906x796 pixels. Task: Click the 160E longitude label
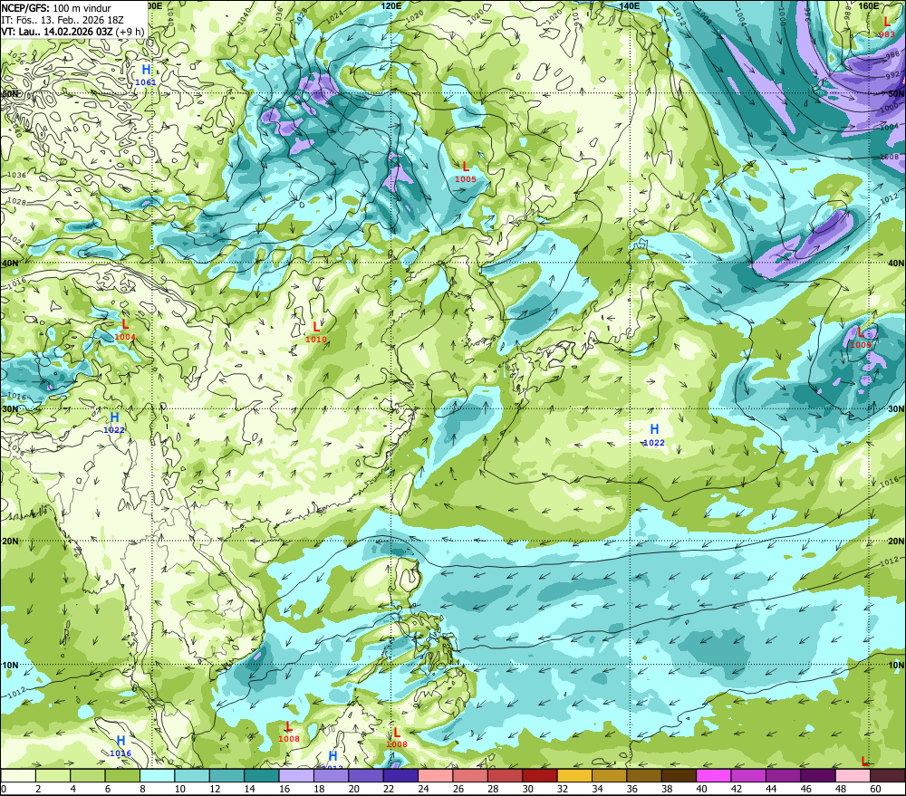coord(869,5)
